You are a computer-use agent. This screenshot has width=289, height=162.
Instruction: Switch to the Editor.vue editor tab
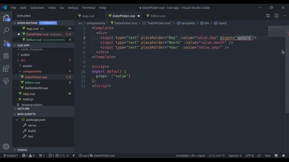tap(158, 16)
